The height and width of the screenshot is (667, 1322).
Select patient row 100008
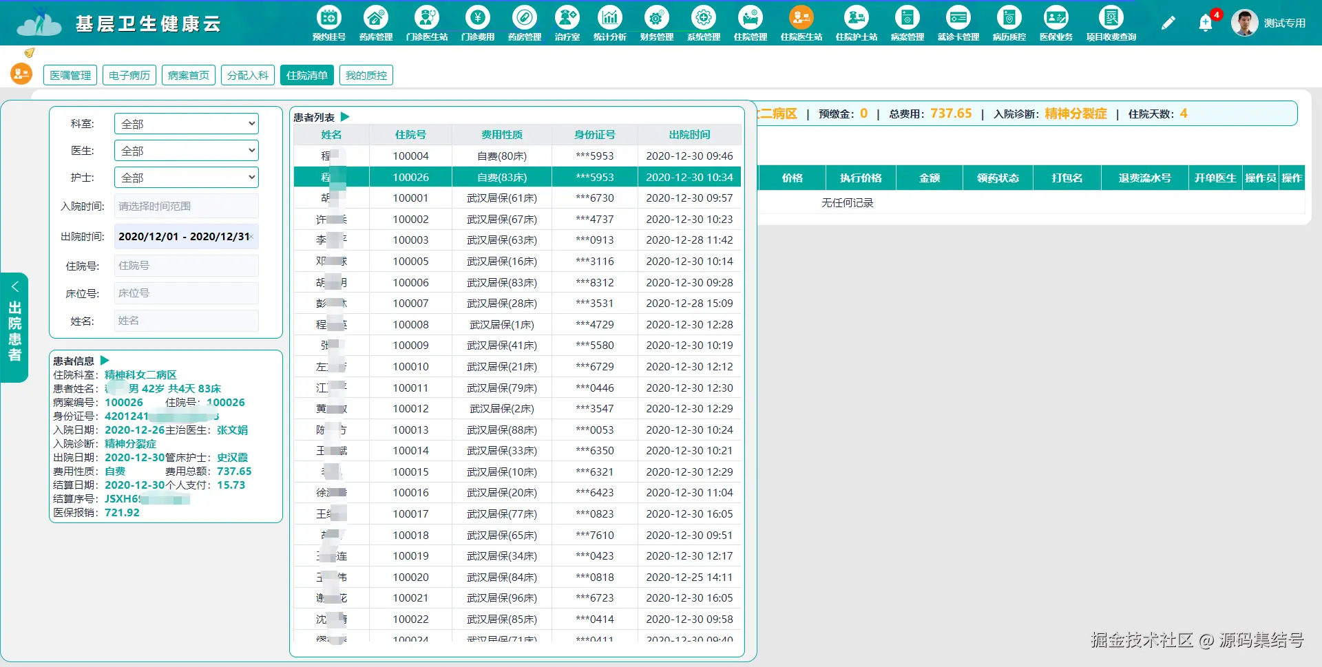tap(517, 324)
